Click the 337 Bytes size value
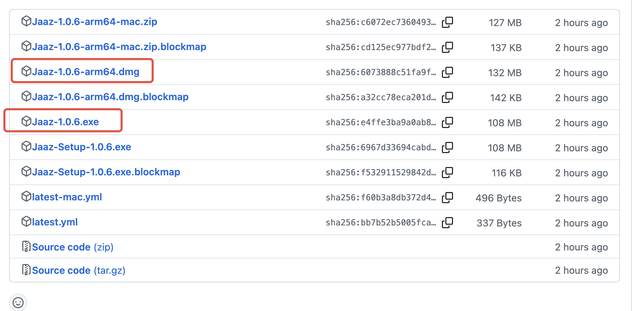643x311 pixels. (x=499, y=223)
